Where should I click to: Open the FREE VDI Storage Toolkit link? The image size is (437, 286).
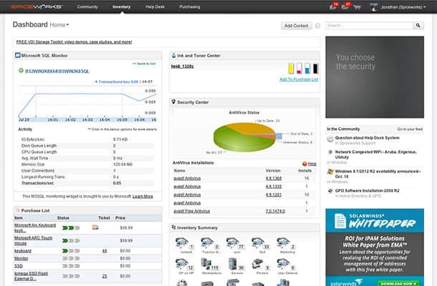(x=75, y=42)
